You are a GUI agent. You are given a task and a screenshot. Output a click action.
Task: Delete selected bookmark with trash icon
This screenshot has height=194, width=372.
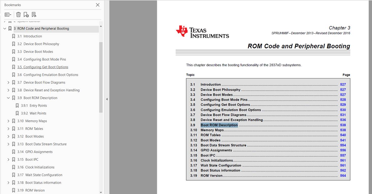pos(19,15)
